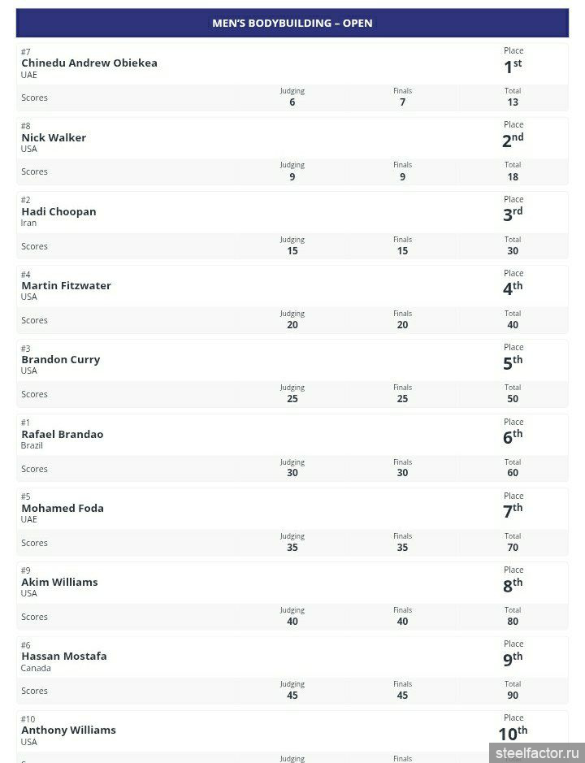Viewport: 585px width, 763px height.
Task: Click on Hadi Choopan's name
Action: tap(58, 212)
